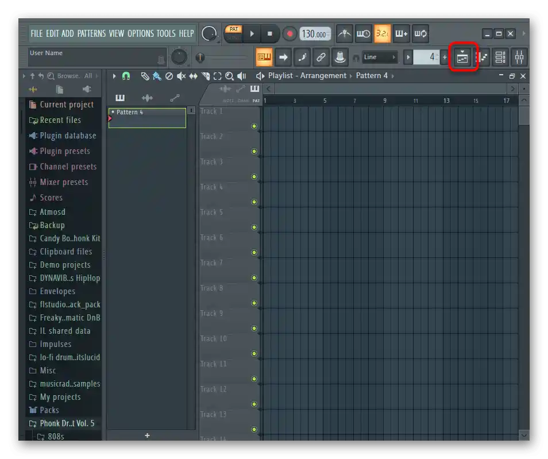Toggle the metronome
The width and height of the screenshot is (548, 459).
click(345, 34)
